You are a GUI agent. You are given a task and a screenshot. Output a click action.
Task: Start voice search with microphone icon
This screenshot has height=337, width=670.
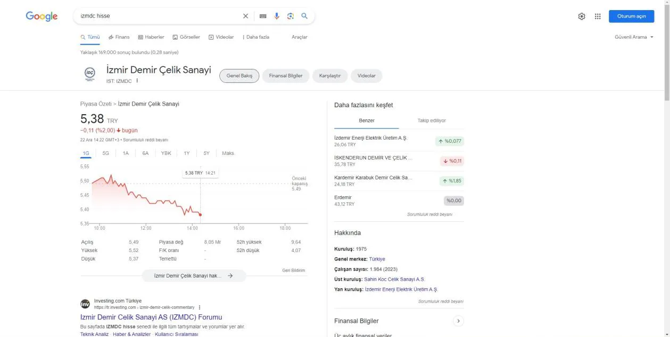tap(277, 16)
